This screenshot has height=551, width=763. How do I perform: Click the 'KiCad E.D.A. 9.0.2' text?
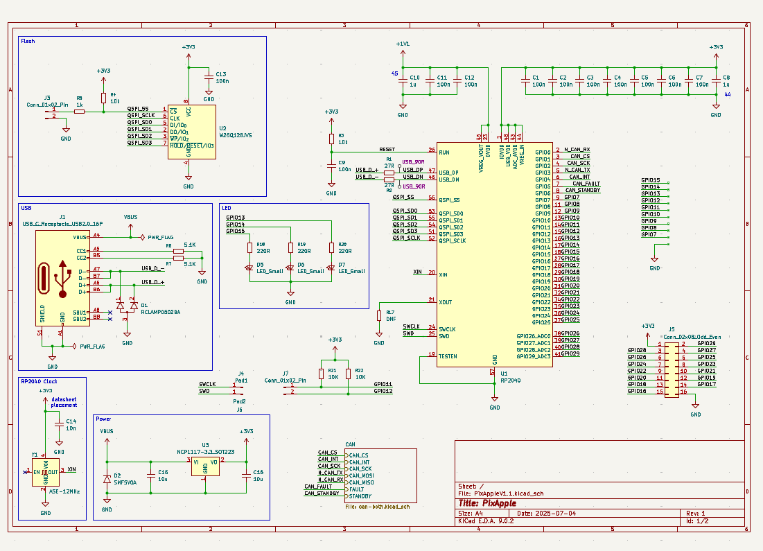pyautogui.click(x=486, y=521)
